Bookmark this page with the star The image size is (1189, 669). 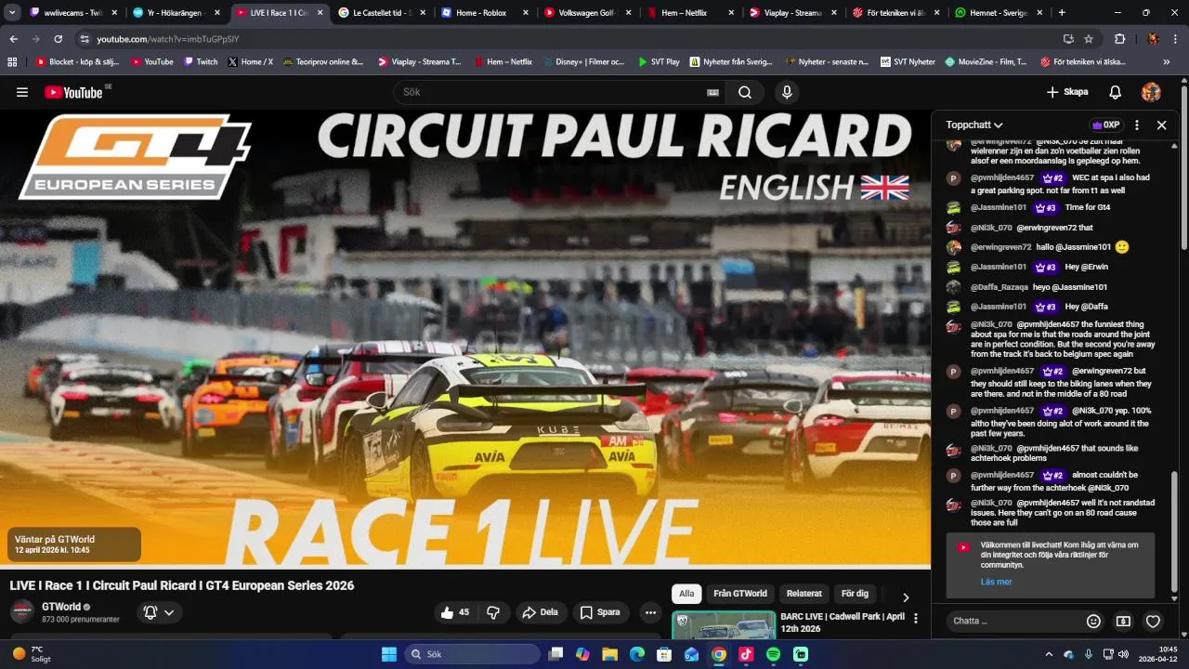click(x=1089, y=39)
